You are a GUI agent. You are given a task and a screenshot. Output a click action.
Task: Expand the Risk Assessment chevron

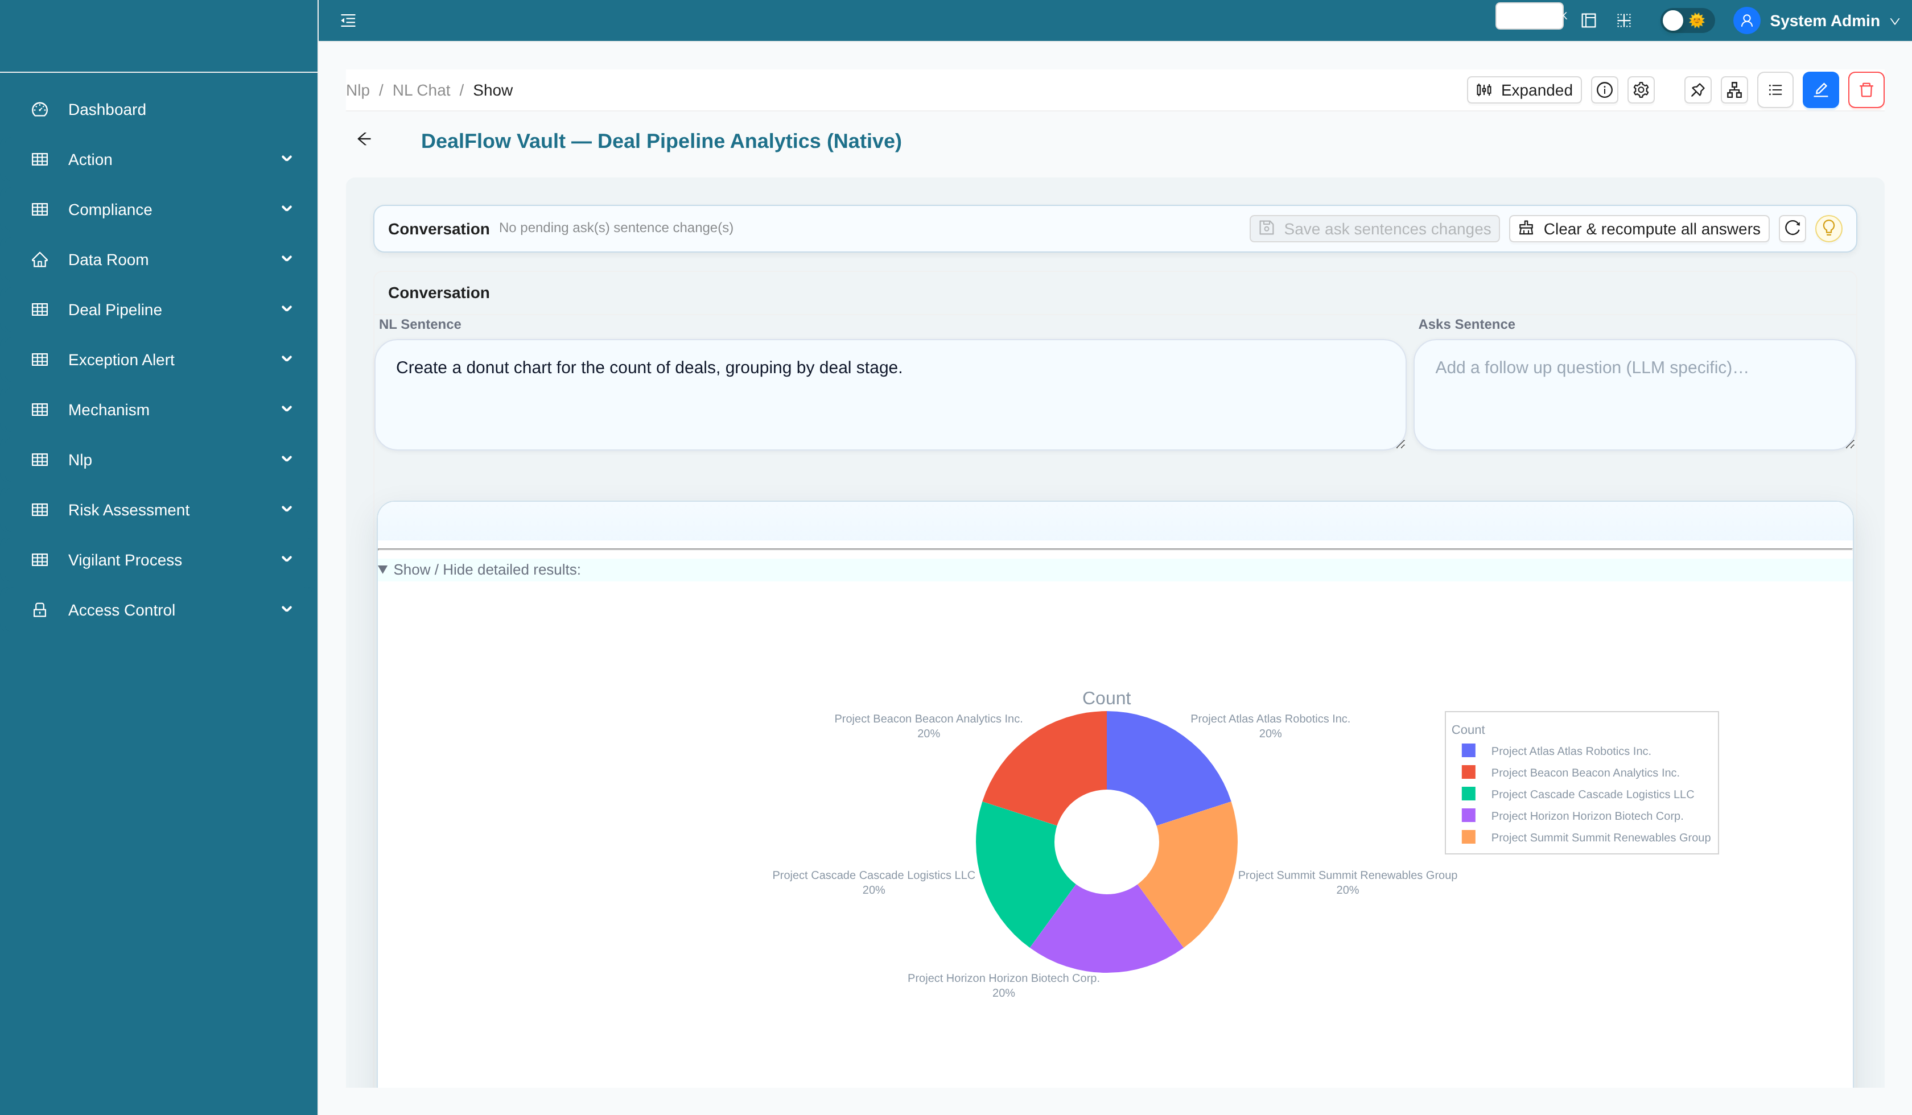point(287,509)
